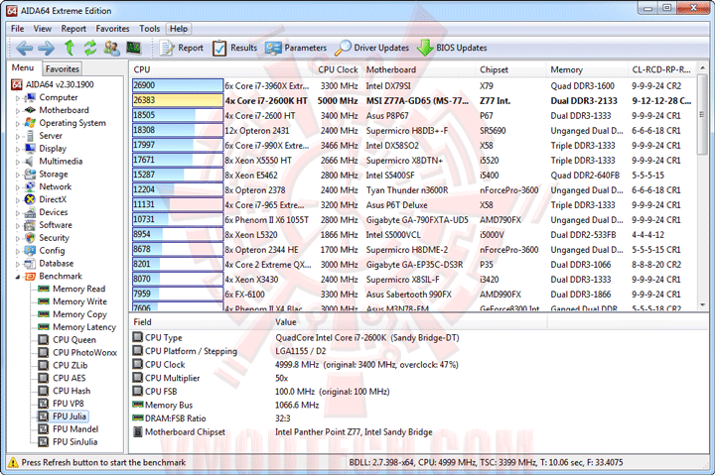Sort results by the CPU Clock column
The image size is (715, 475).
[x=338, y=69]
